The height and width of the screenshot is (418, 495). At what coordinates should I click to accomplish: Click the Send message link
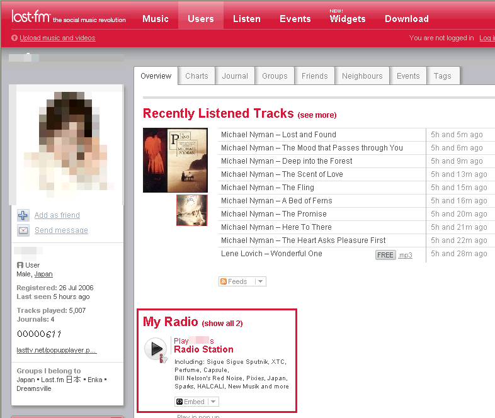point(61,230)
